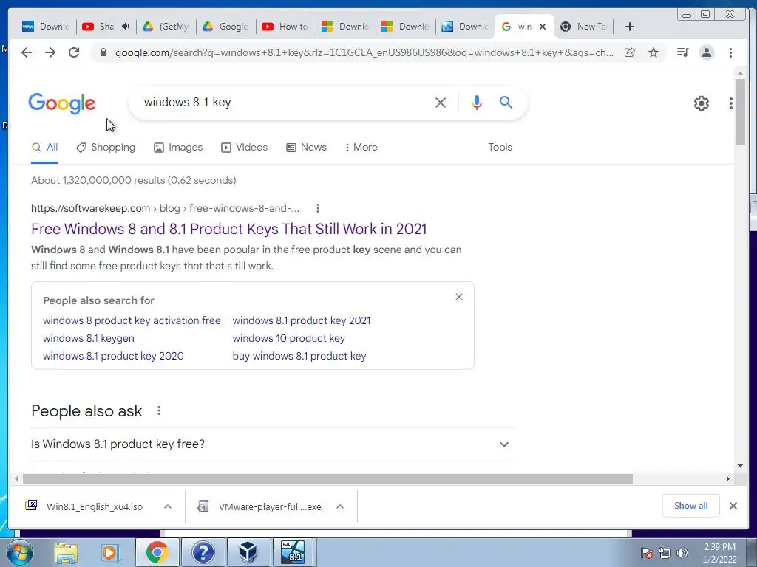Mute the YouTube tab audio icon
This screenshot has height=567, width=757.
[x=126, y=26]
